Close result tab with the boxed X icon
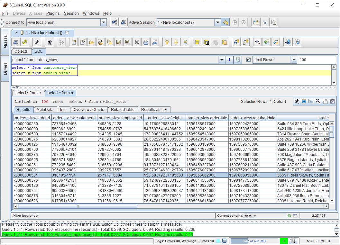Image resolution: width=340 pixels, height=245 pixels. click(x=332, y=101)
